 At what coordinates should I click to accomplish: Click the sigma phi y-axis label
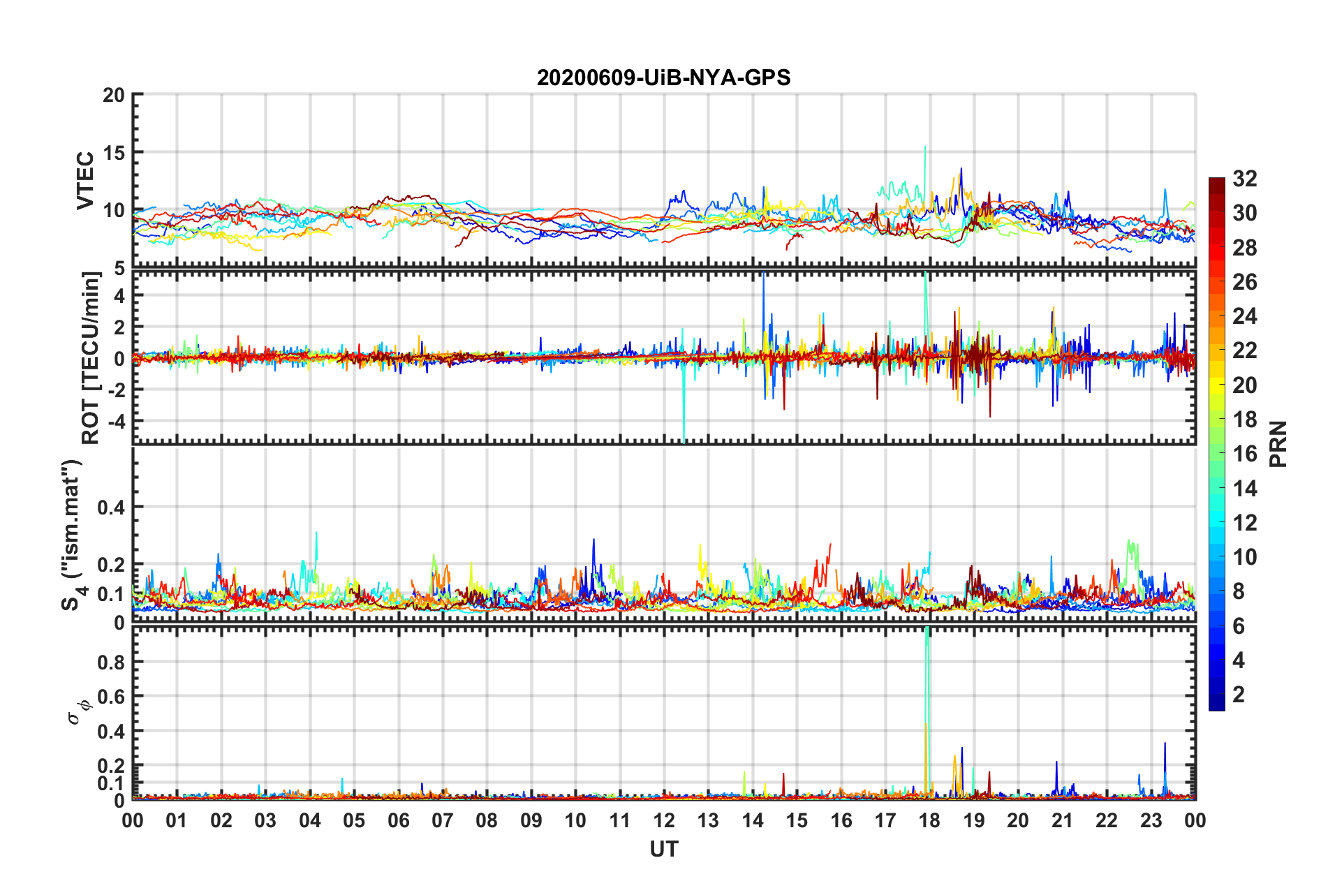(78, 713)
